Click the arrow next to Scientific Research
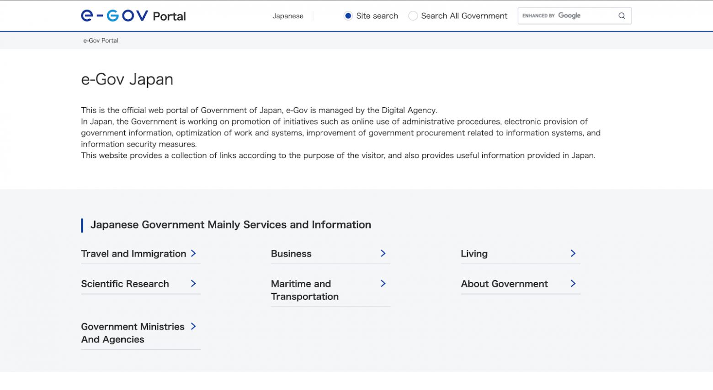 pos(194,284)
